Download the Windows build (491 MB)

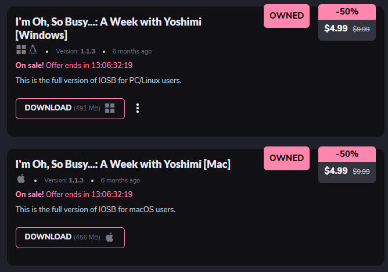70,108
